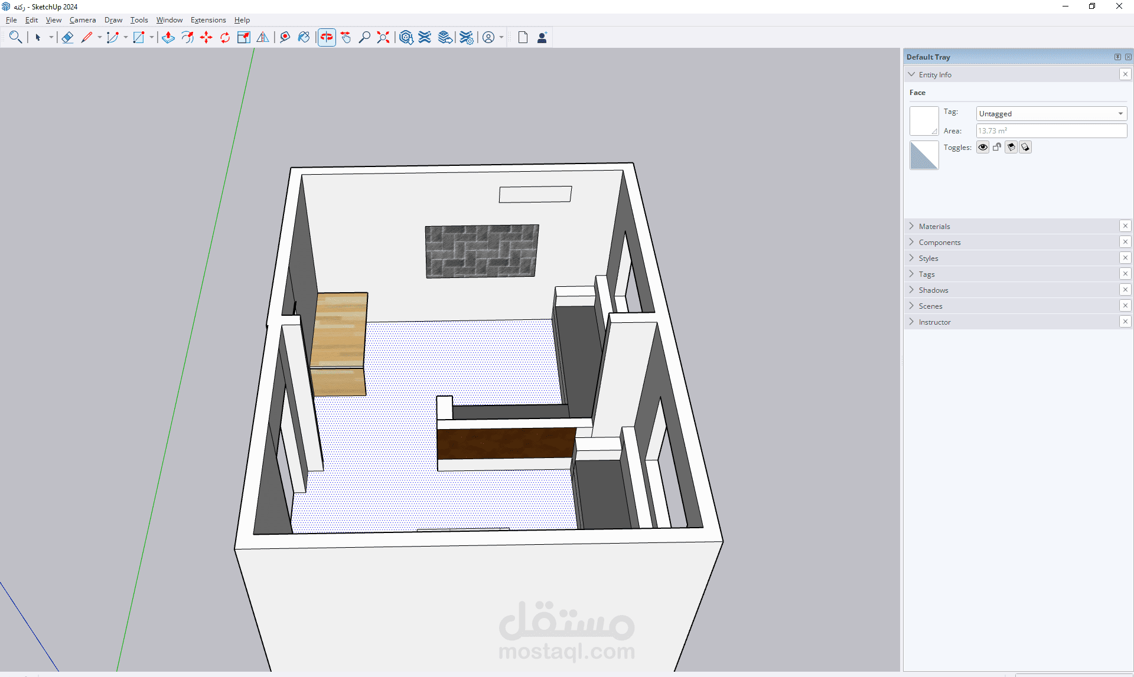Choose the Rotate tool

(x=225, y=37)
